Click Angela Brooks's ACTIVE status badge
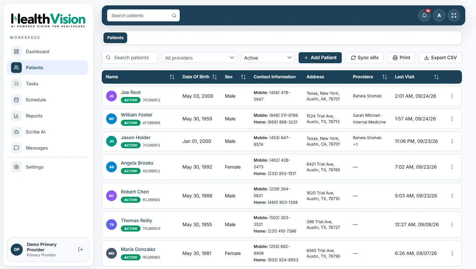This screenshot has height=269, width=476. click(x=131, y=171)
